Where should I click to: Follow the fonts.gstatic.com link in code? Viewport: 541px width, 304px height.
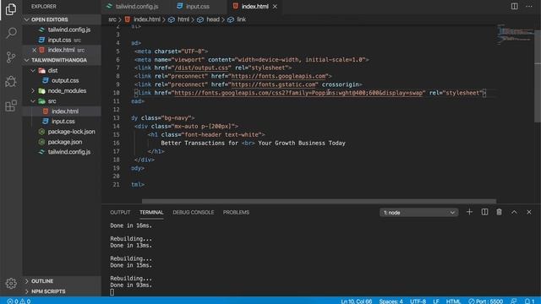[273, 84]
